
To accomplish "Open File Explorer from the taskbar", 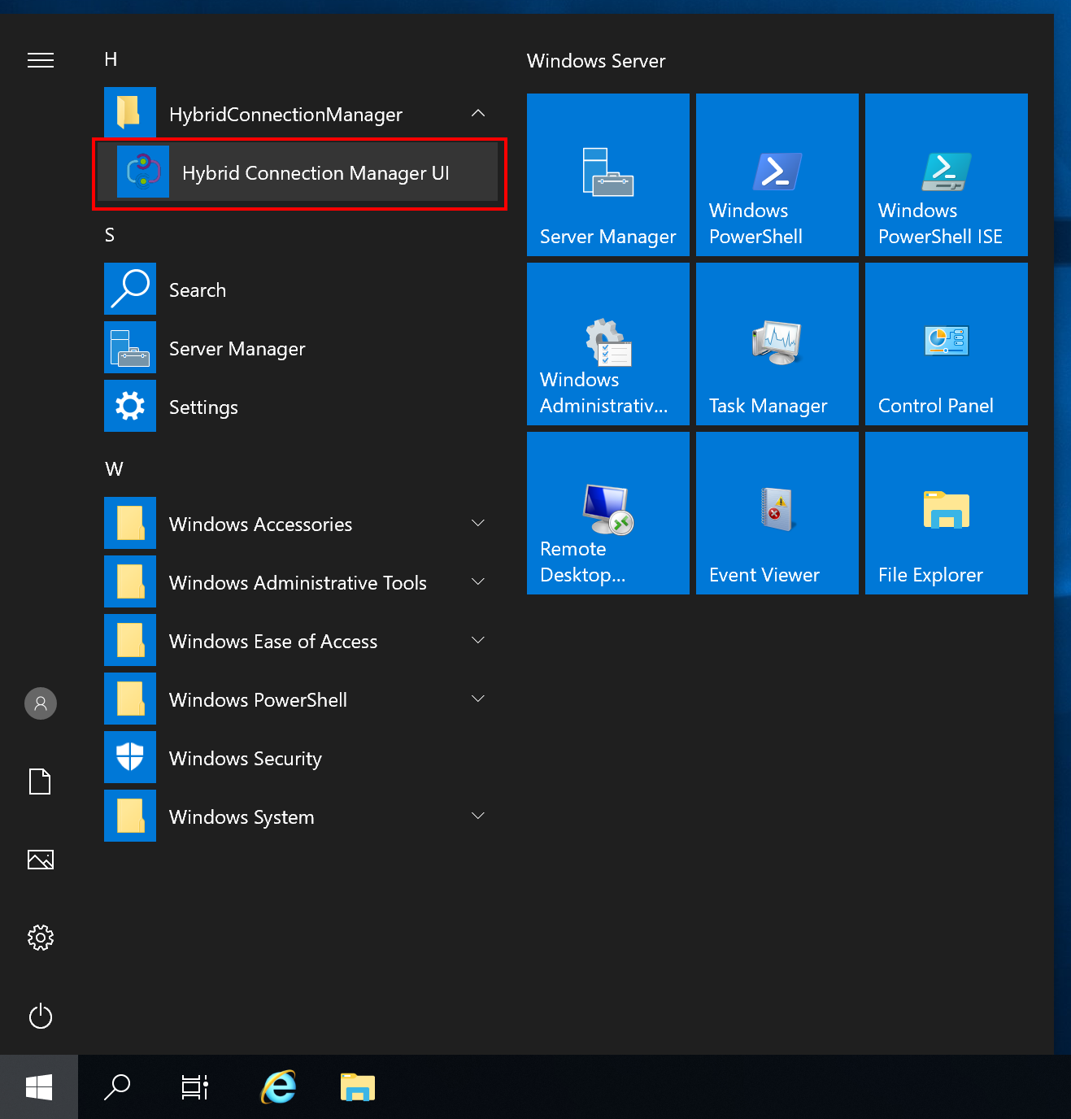I will click(358, 1087).
